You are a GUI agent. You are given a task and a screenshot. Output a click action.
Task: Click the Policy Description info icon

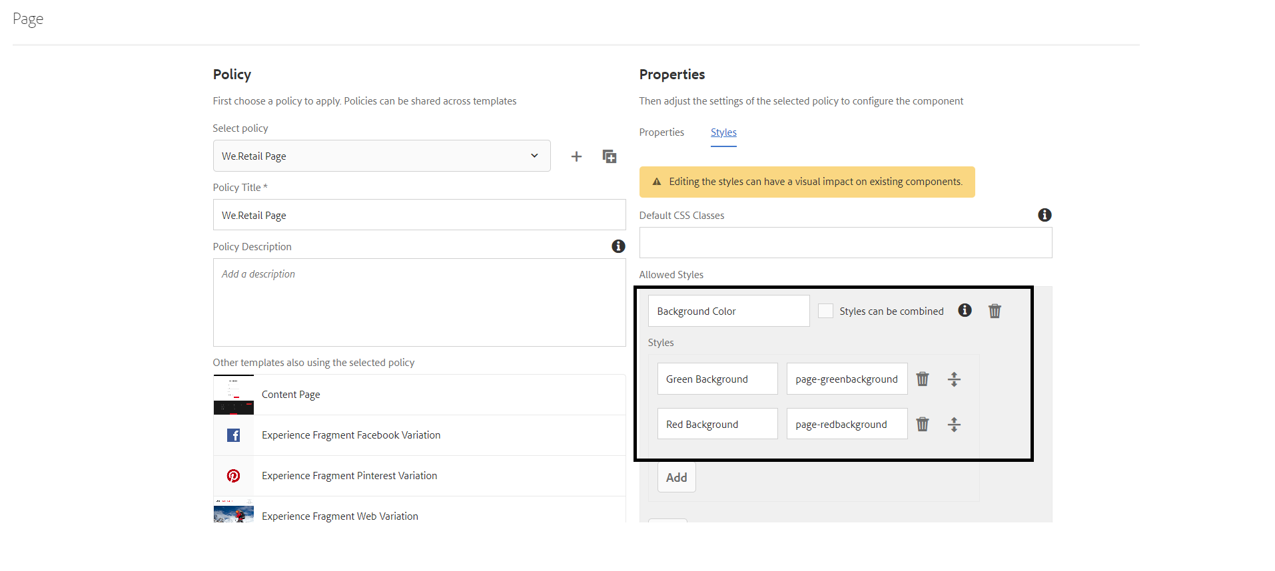point(618,246)
